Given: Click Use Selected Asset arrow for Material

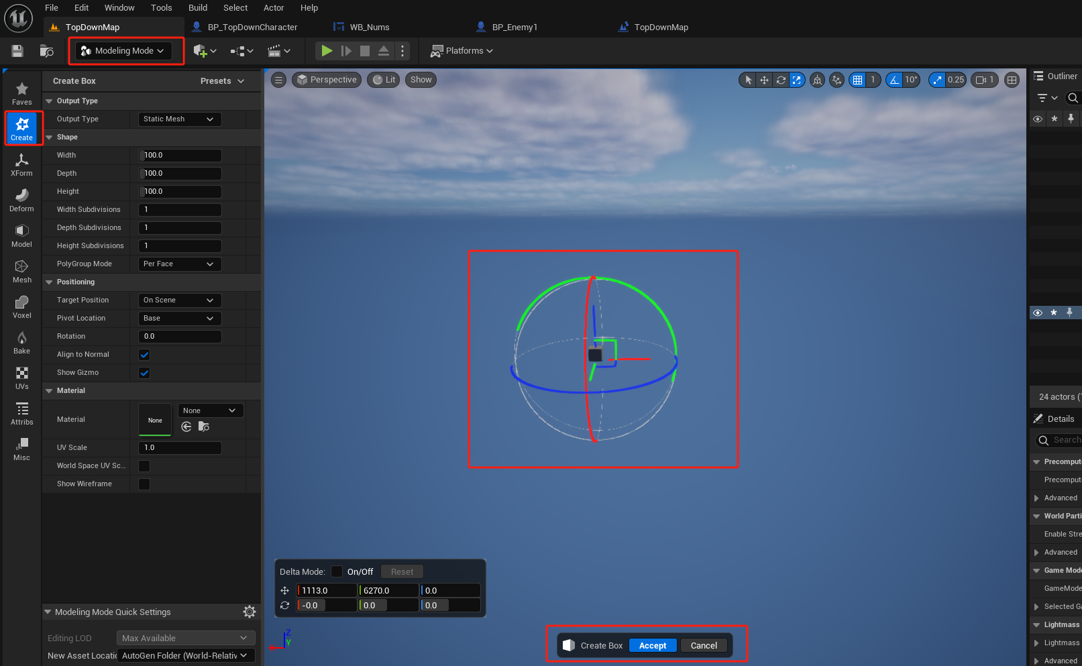Looking at the screenshot, I should tap(186, 427).
